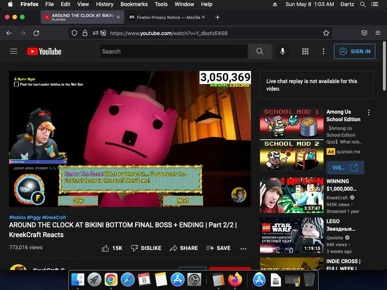Open site permissions icon in address bar
Viewport: 387px width, 290px height.
(96, 33)
